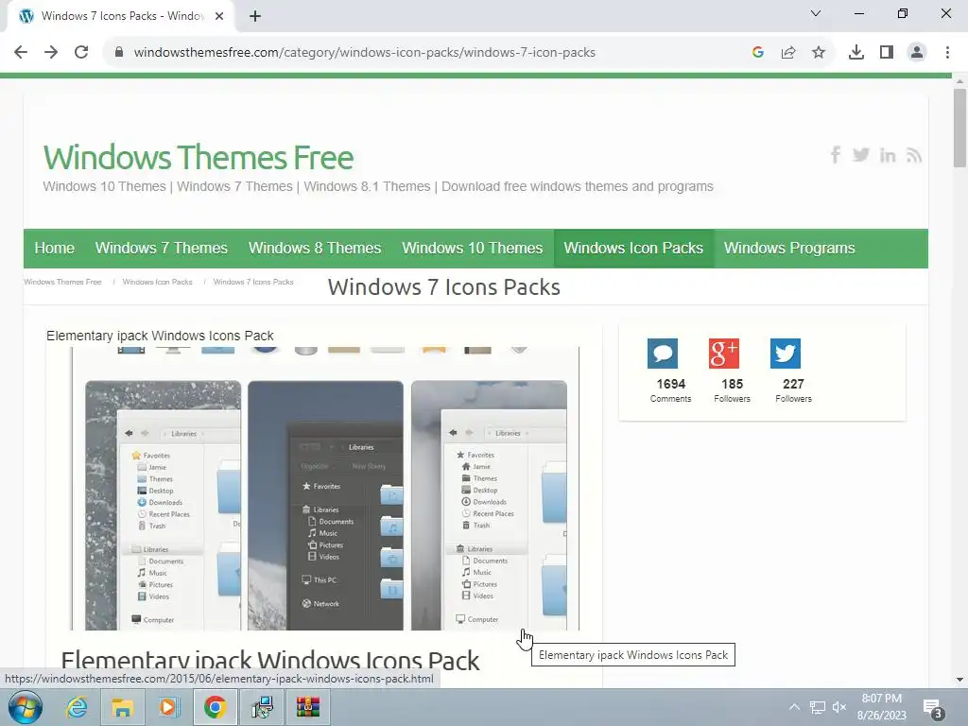Open Windows 7 Themes menu item
Screen dimensions: 968x726
click(x=161, y=249)
